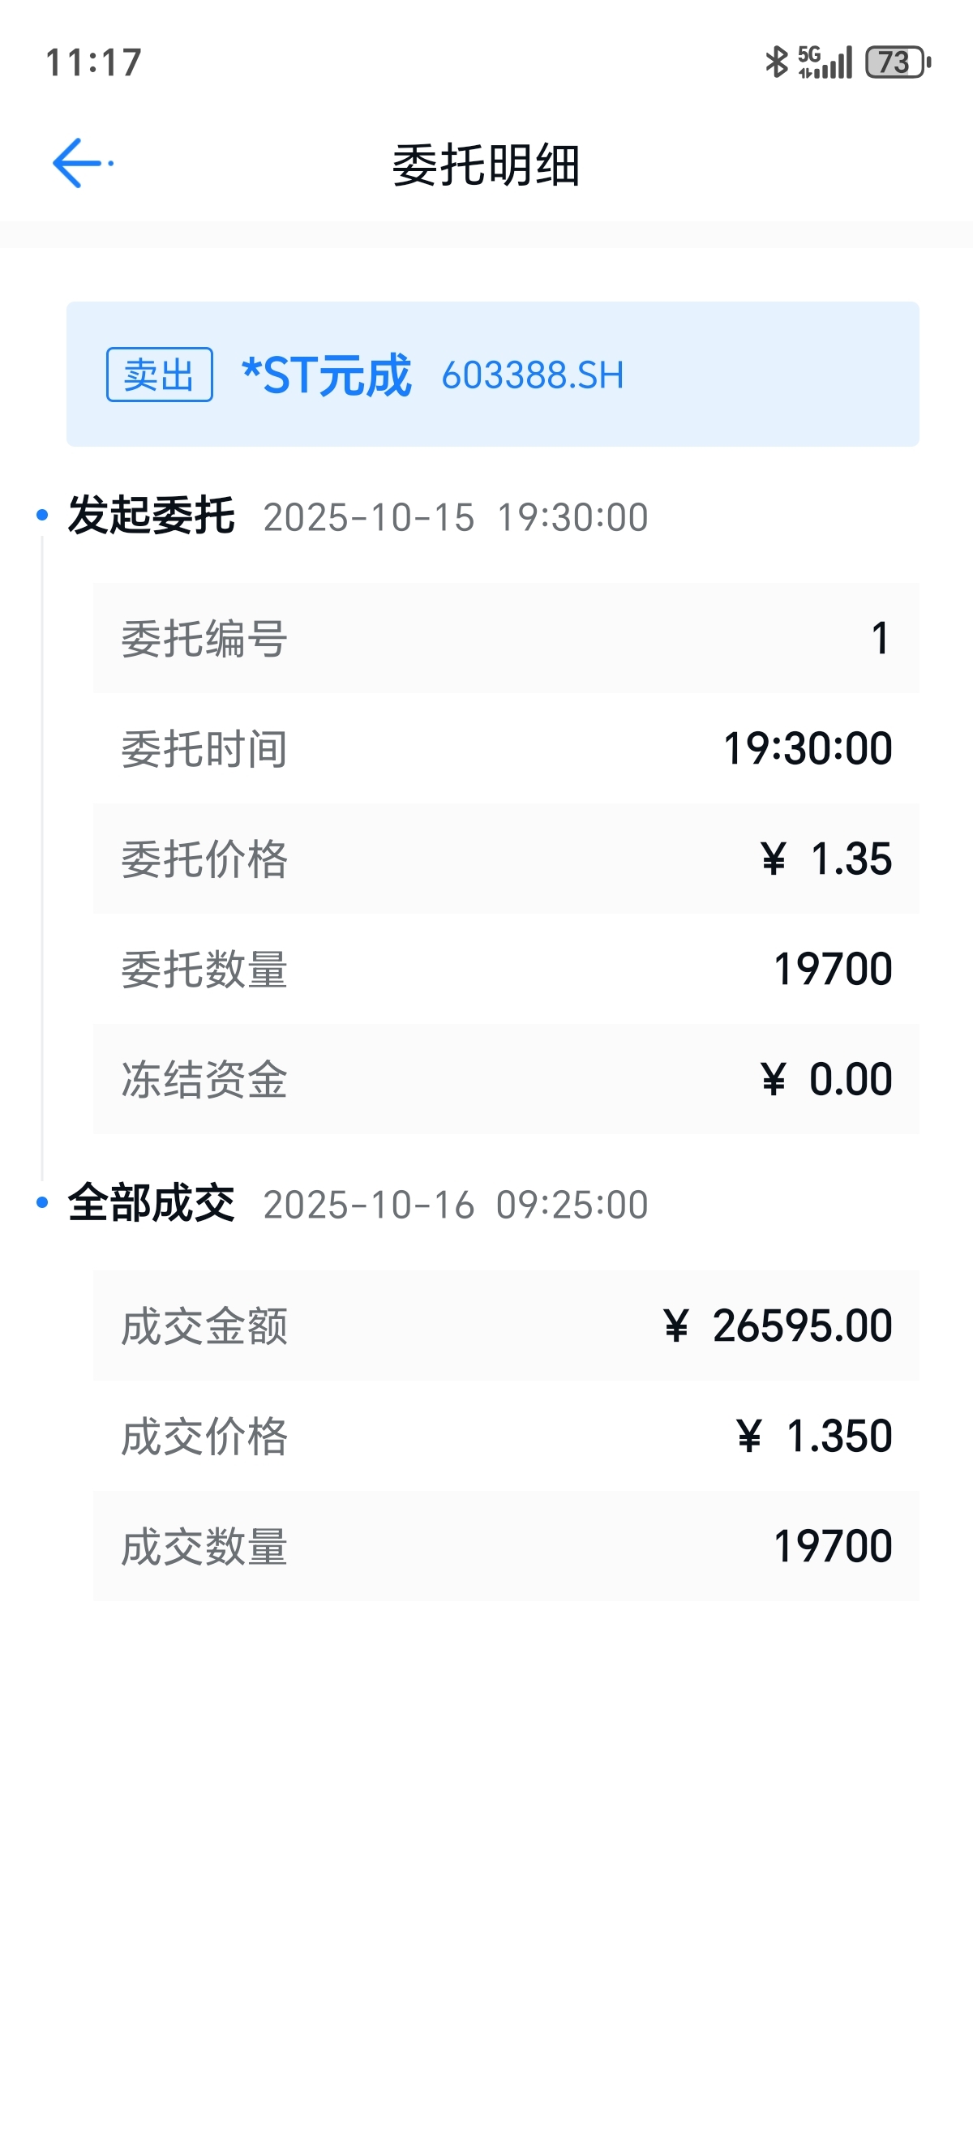
Task: Tap the Bluetooth status icon
Action: (776, 62)
